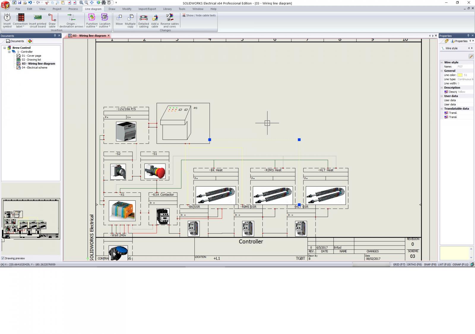Click the wire style Name field F07
The height and width of the screenshot is (334, 475).
[x=465, y=67]
